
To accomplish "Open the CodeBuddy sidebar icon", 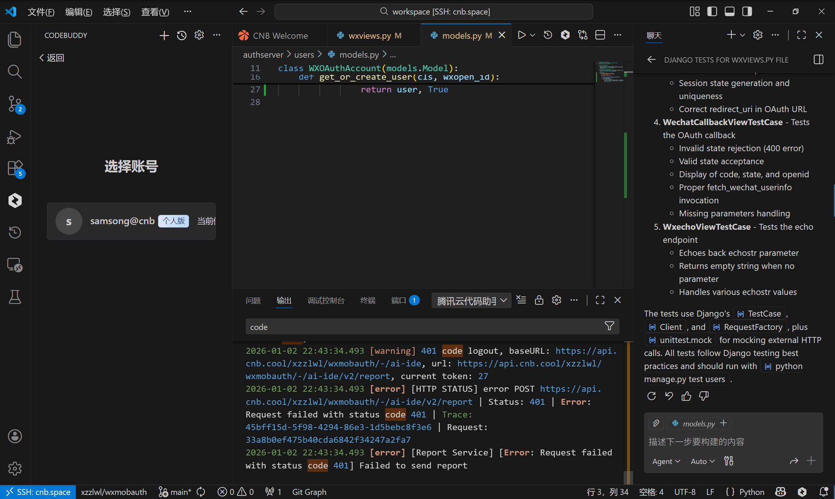I will (15, 200).
